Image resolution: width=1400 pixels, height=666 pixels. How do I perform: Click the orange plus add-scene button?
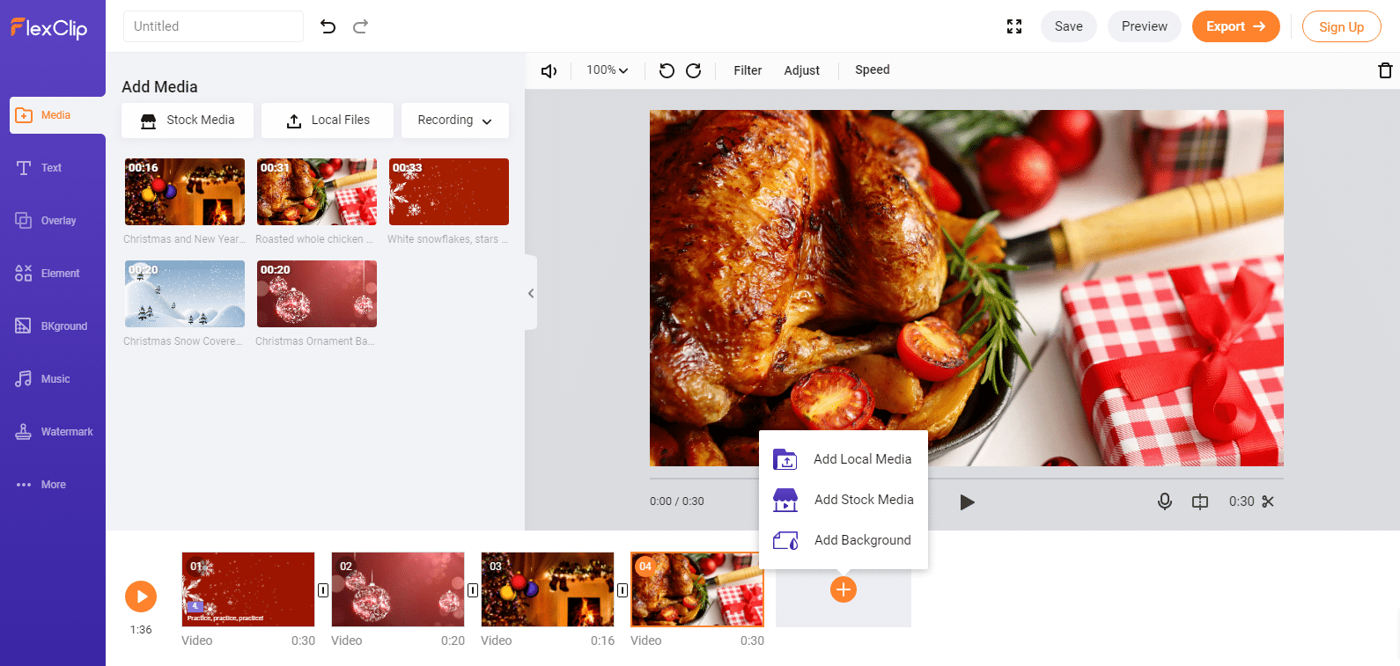pyautogui.click(x=843, y=589)
